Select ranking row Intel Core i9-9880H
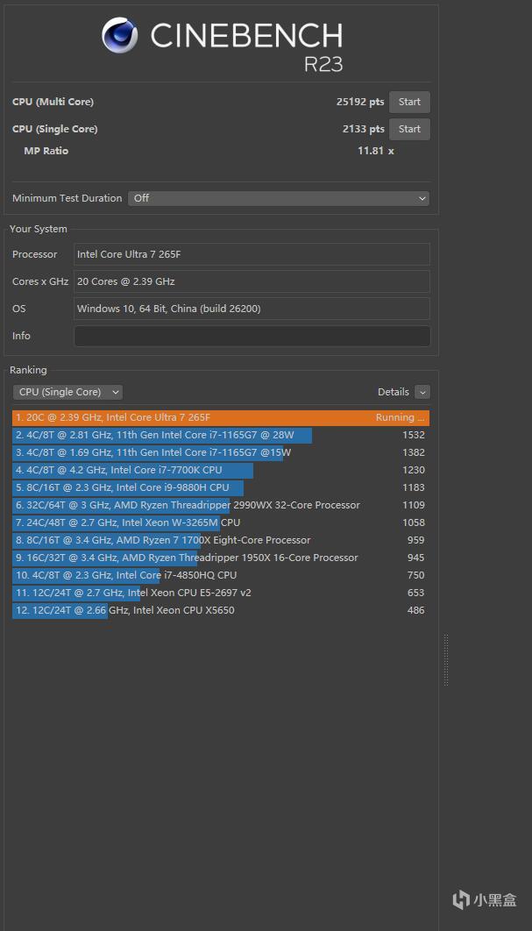Viewport: 532px width, 931px height. point(221,487)
